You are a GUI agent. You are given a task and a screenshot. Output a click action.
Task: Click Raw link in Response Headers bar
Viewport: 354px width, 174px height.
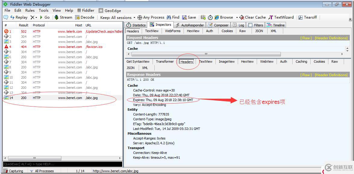point(306,75)
